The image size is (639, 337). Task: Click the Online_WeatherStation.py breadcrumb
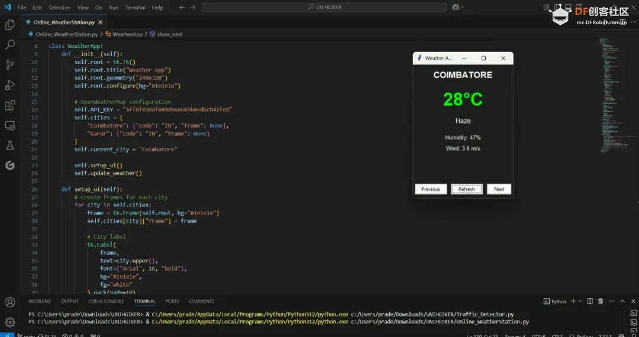tap(66, 34)
